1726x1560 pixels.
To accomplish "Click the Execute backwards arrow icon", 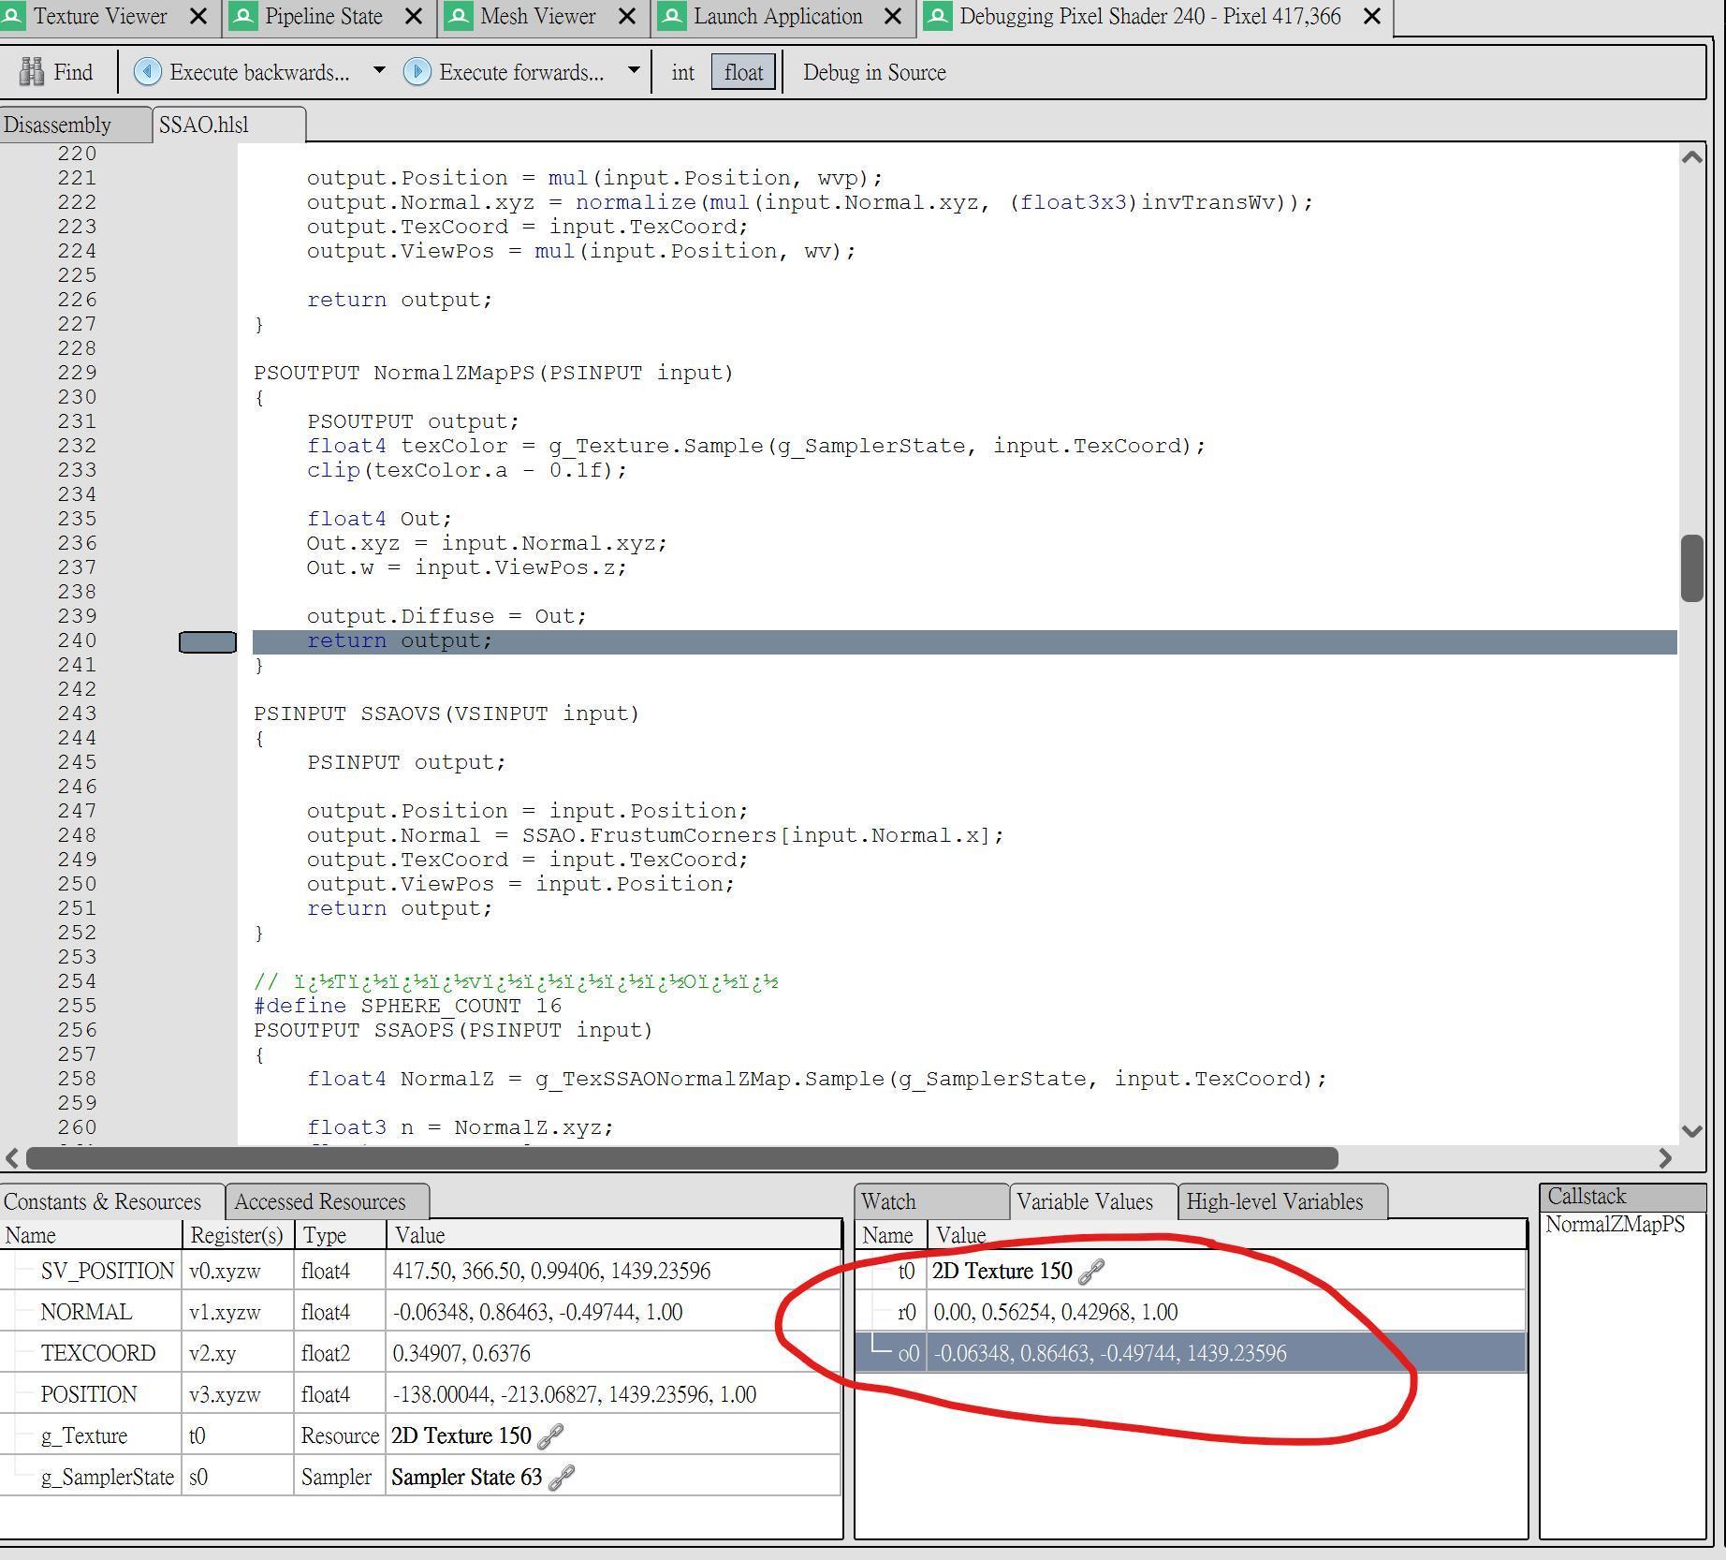I will tap(147, 72).
